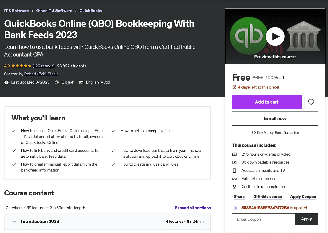
Task: Click Apply Coupon link
Action: (x=303, y=197)
